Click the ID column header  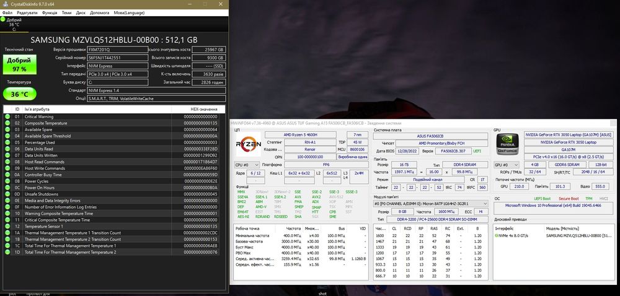pos(17,109)
